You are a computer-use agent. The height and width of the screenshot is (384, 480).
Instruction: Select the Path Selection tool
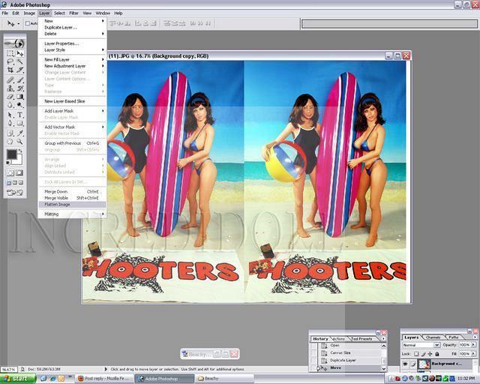coord(10,115)
